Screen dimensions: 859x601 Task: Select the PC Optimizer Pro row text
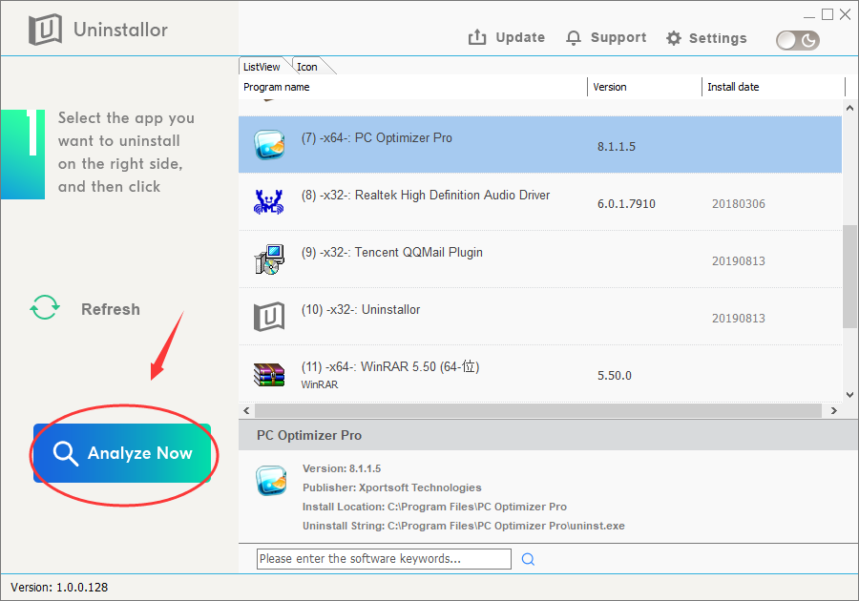tap(376, 138)
